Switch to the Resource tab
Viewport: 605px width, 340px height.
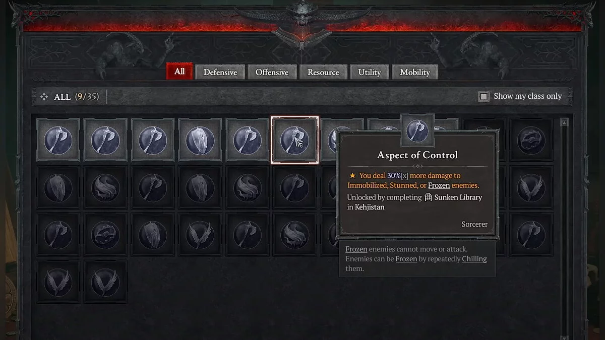(x=323, y=72)
